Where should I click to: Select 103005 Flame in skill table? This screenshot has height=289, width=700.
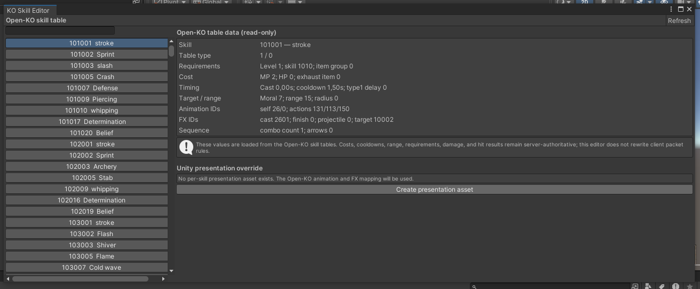pos(86,256)
